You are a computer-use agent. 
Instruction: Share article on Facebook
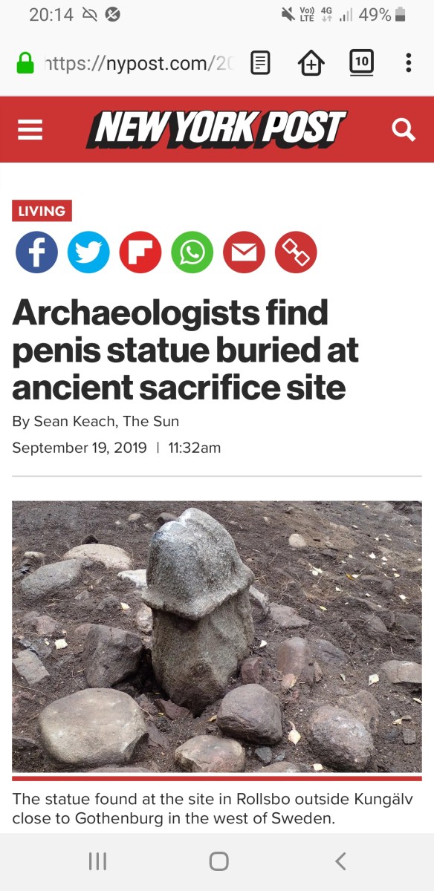click(36, 252)
